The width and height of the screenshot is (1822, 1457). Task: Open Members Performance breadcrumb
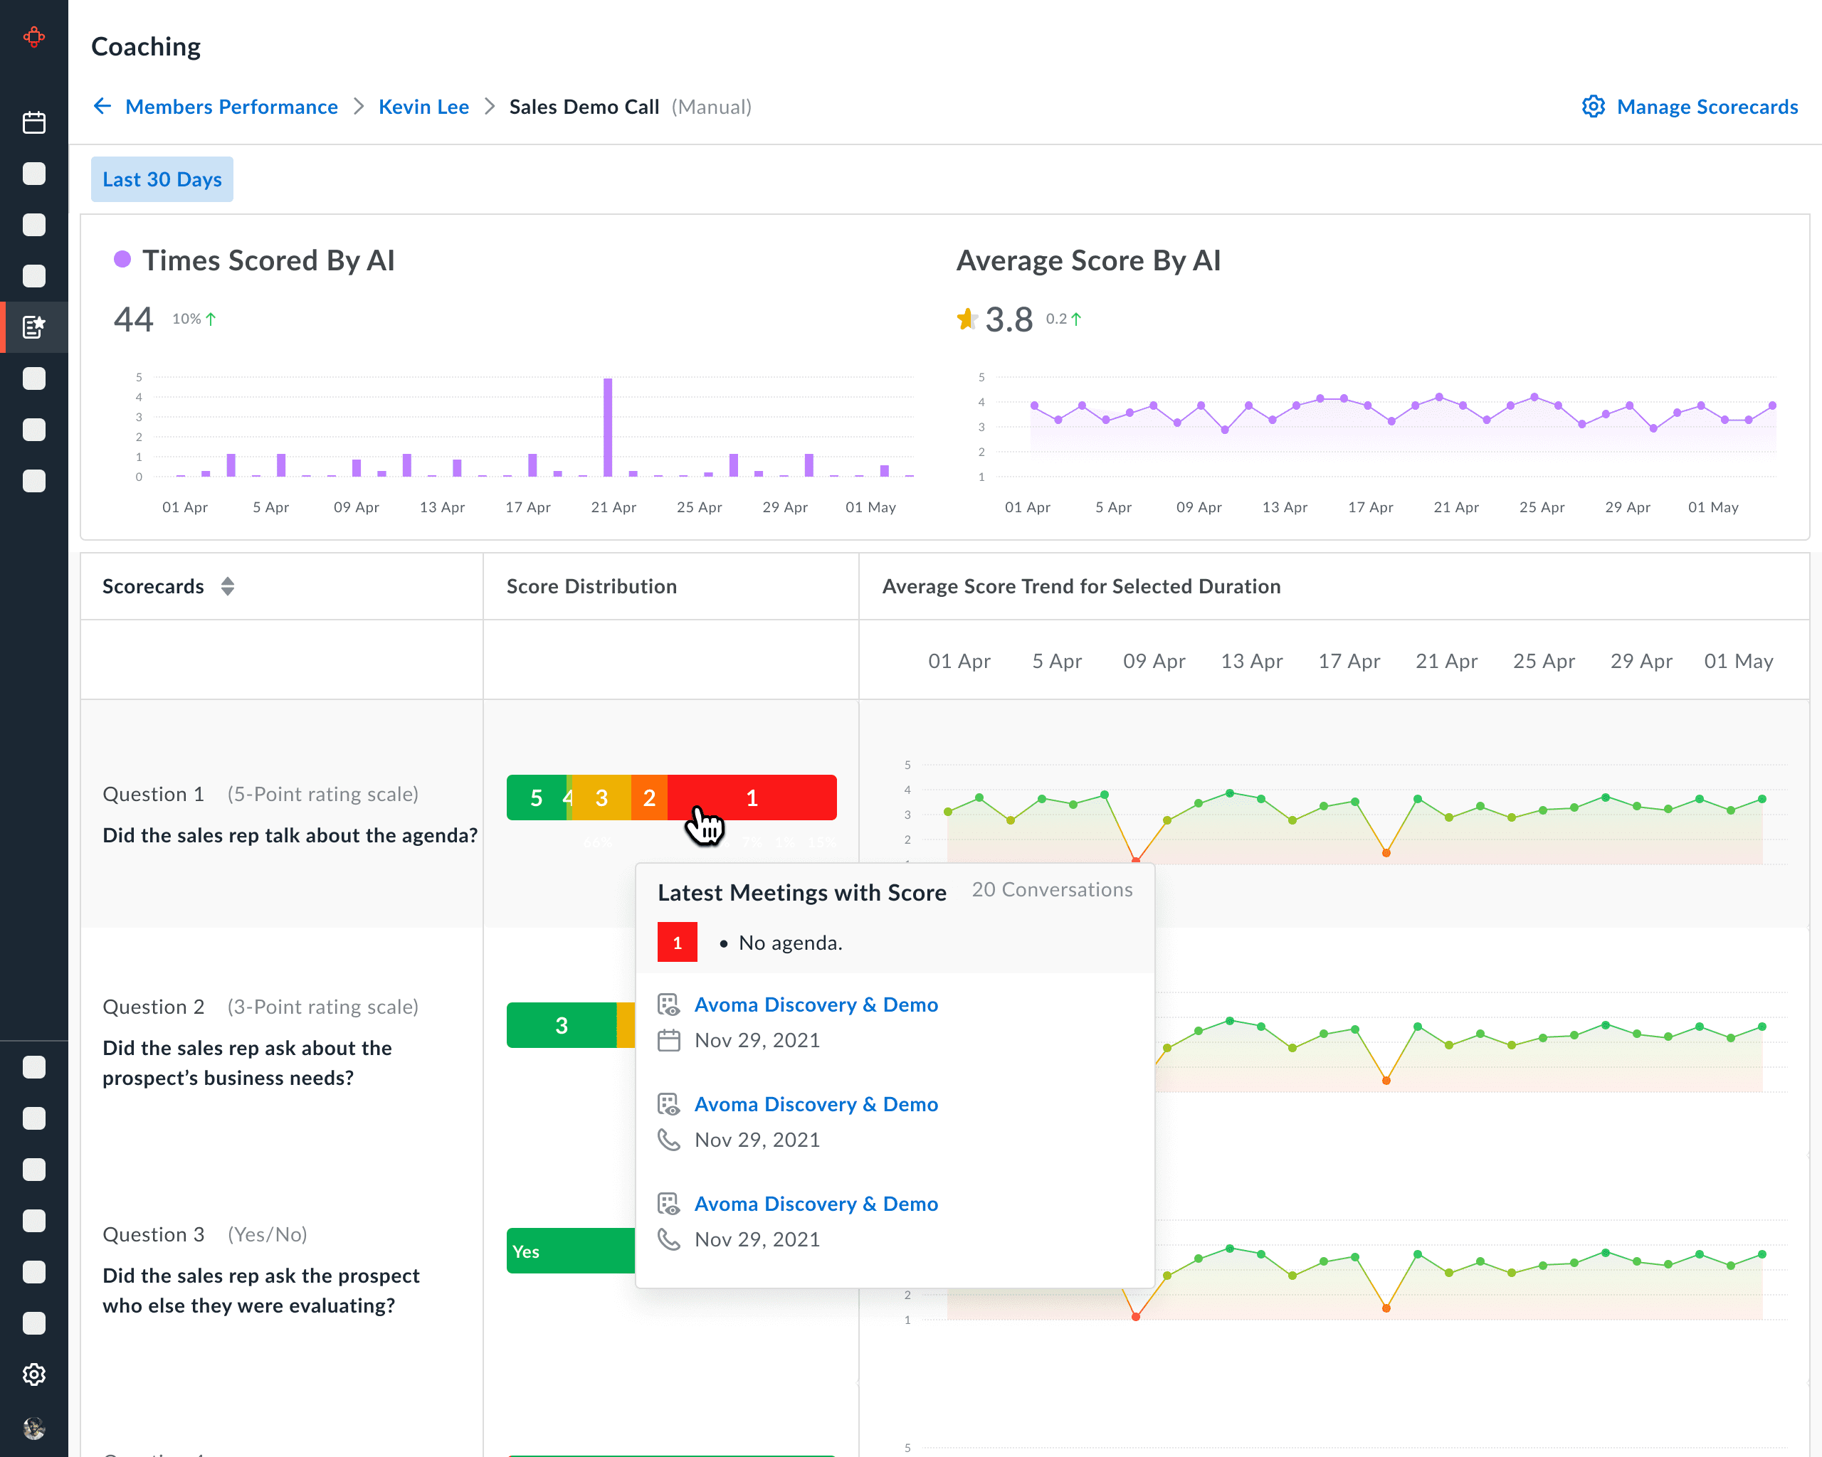(231, 107)
